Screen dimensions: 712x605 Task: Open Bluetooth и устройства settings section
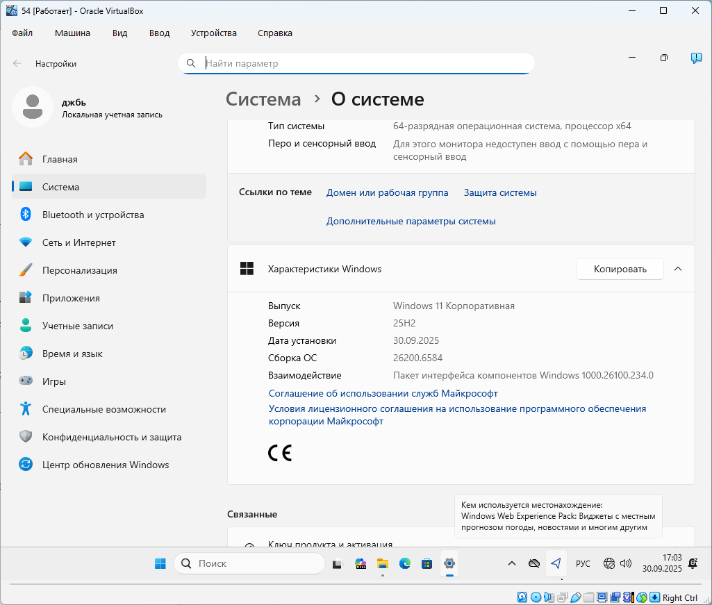93,215
